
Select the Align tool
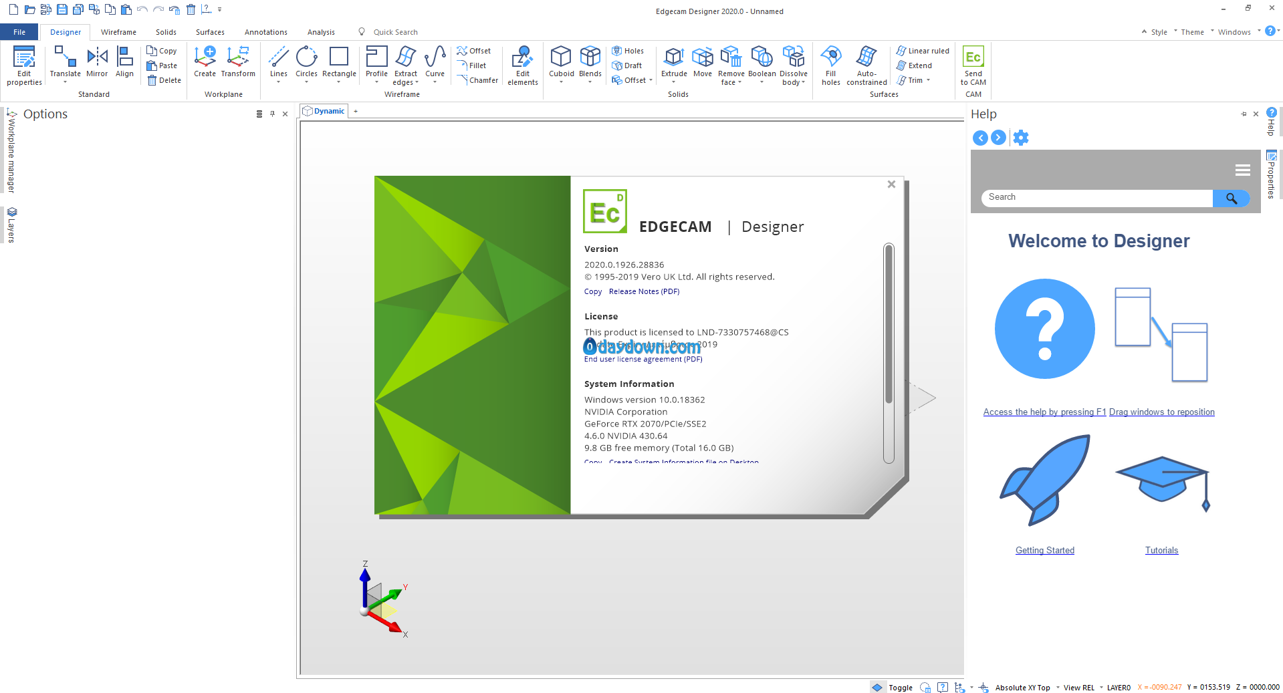(x=124, y=62)
